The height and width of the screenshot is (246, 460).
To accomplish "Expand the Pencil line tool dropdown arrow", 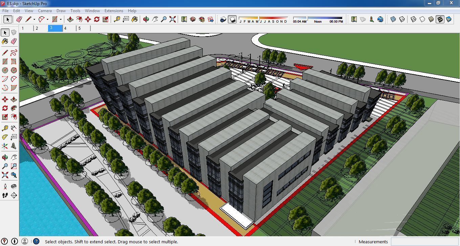I will [34, 20].
